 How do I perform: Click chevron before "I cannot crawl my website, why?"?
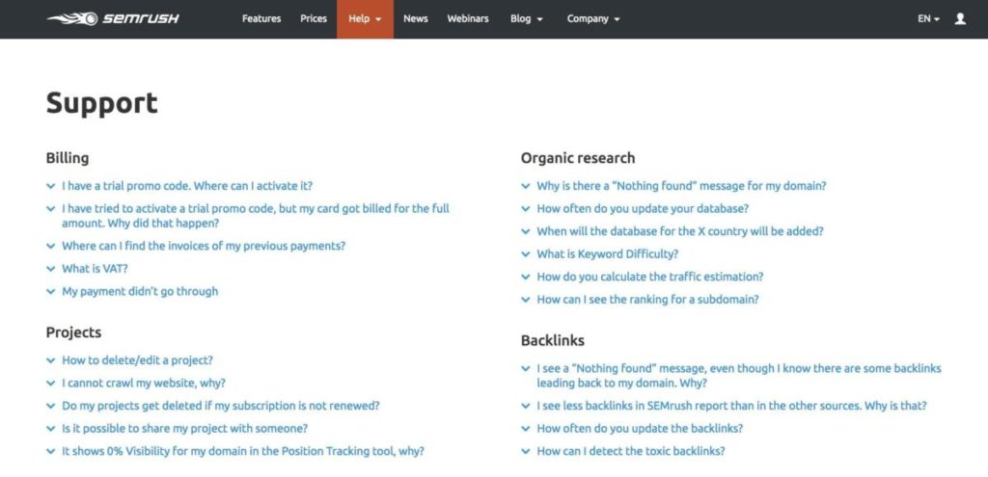point(50,384)
